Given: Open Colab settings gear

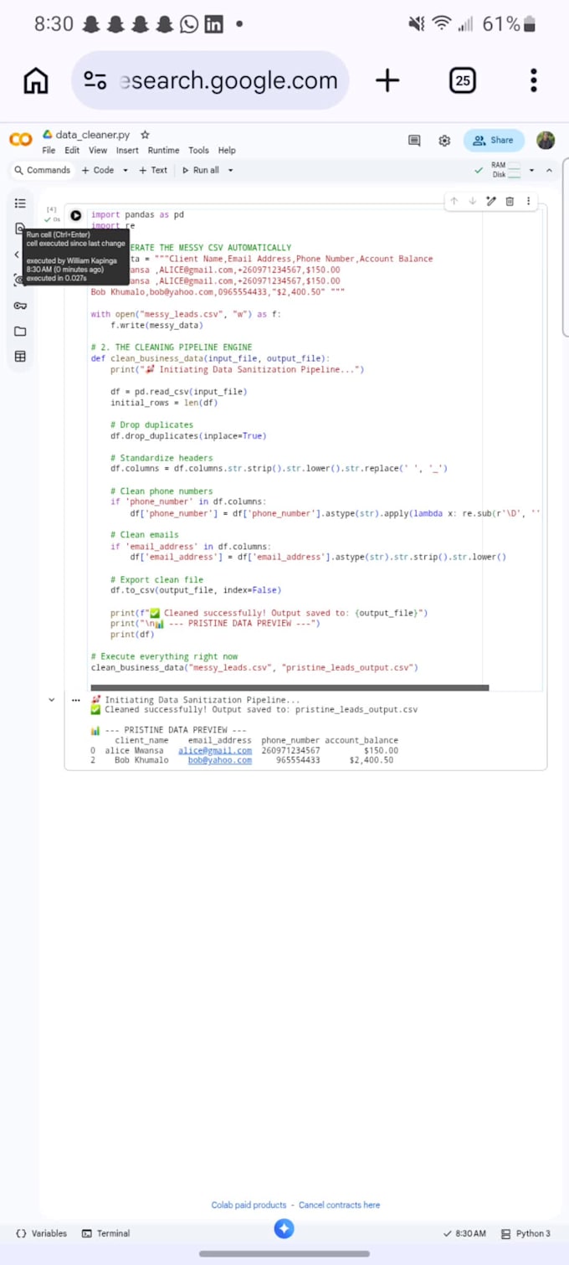Looking at the screenshot, I should click(444, 141).
